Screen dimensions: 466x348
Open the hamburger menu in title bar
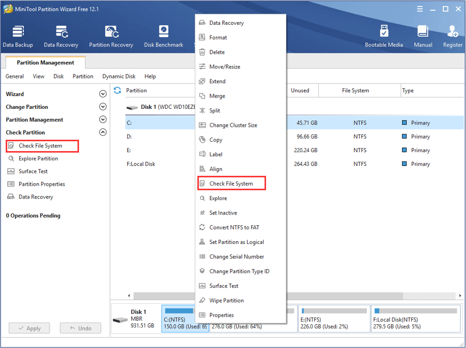pos(420,9)
